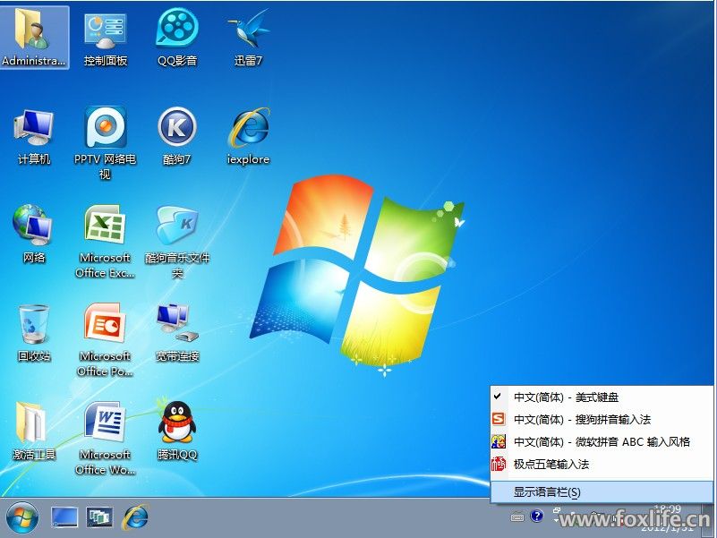This screenshot has height=538, width=717.
Task: Select the Microsoft Office PowerPoint desktop icon
Action: click(105, 339)
